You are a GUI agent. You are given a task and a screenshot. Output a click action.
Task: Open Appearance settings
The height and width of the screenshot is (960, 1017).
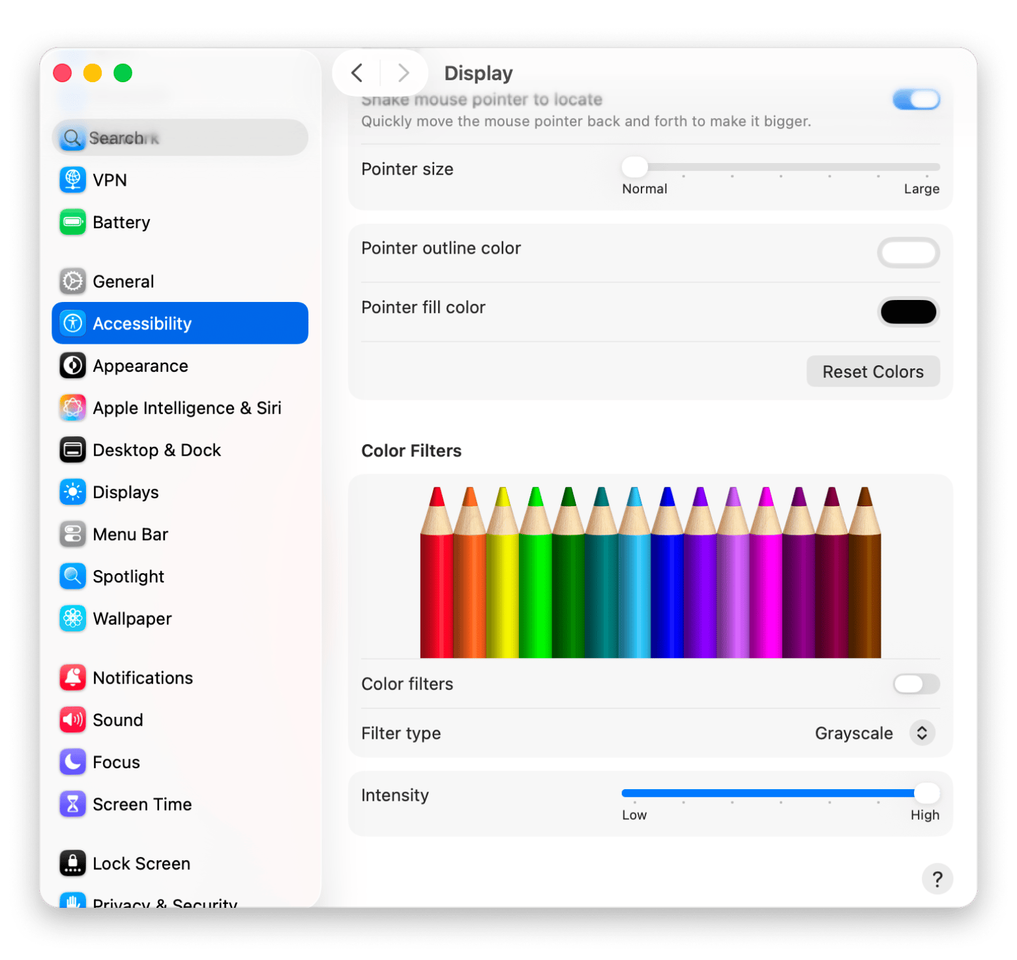pyautogui.click(x=140, y=365)
